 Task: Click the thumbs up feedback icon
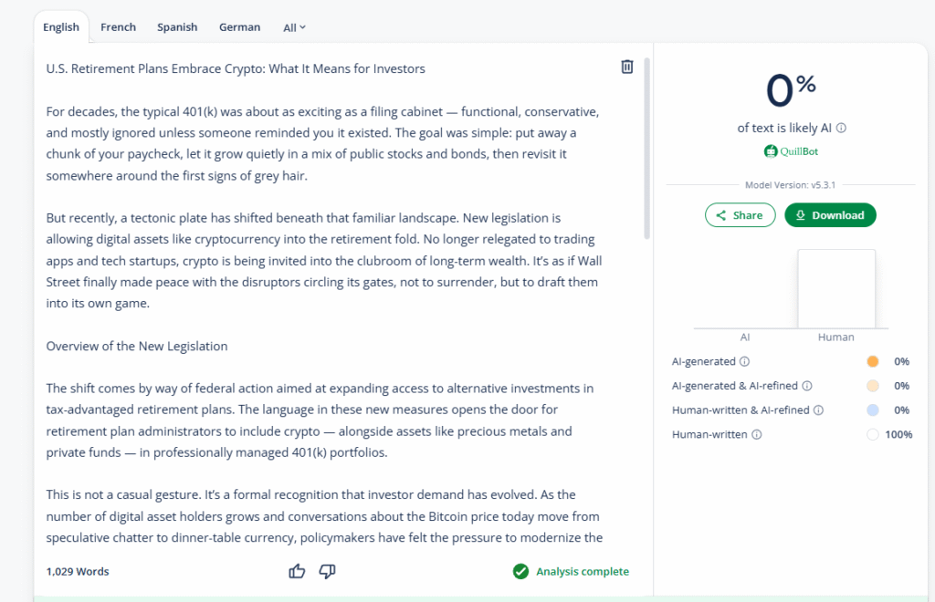click(x=297, y=571)
